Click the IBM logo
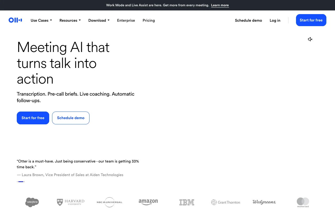 pos(187,202)
